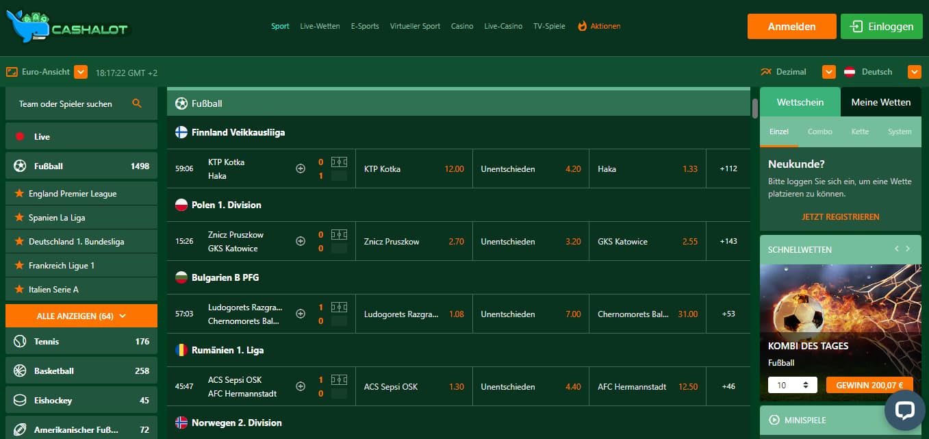Click the Finland flag icon
This screenshot has height=439, width=929.
[x=181, y=132]
